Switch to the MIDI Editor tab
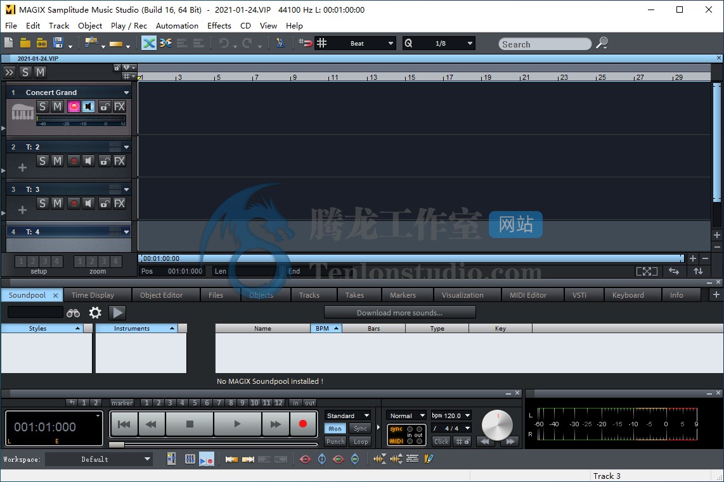The height and width of the screenshot is (482, 724). 533,295
